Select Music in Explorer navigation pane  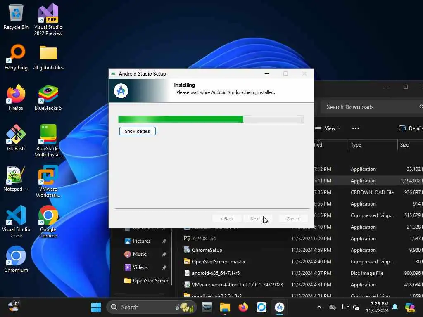click(x=140, y=254)
